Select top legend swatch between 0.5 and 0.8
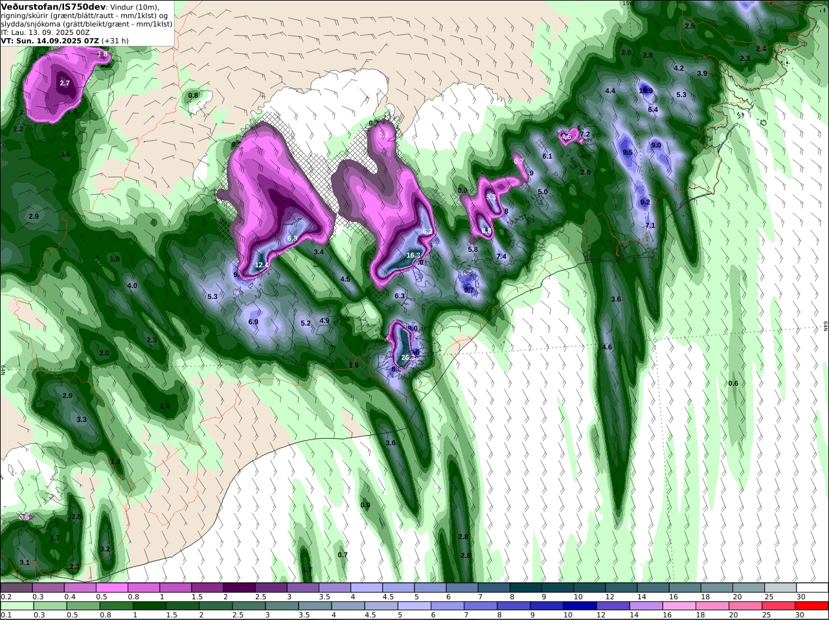This screenshot has width=829, height=620. coord(111,587)
